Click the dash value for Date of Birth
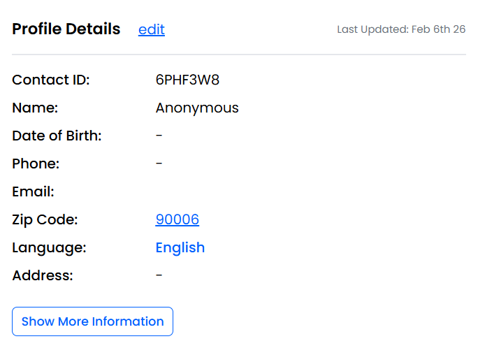Viewport: 478px width, 362px height. click(159, 136)
